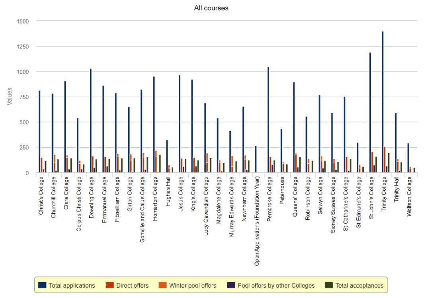Screen dimensions: 430x298
Task: Click the Selwyn College axis label
Action: [320, 195]
